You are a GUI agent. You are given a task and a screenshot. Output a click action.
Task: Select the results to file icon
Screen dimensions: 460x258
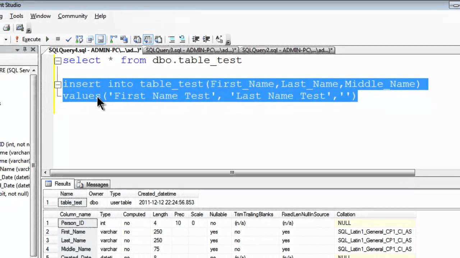[158, 39]
